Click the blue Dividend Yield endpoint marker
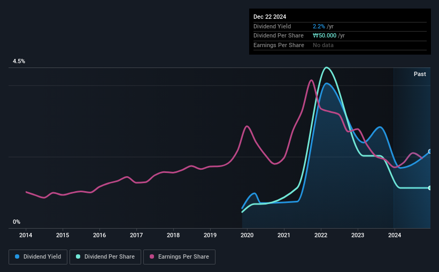 [x=430, y=152]
